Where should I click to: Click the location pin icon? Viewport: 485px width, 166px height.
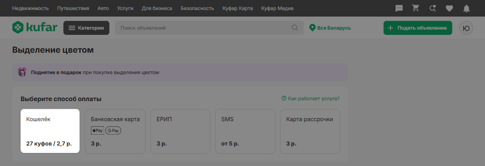pyautogui.click(x=312, y=28)
